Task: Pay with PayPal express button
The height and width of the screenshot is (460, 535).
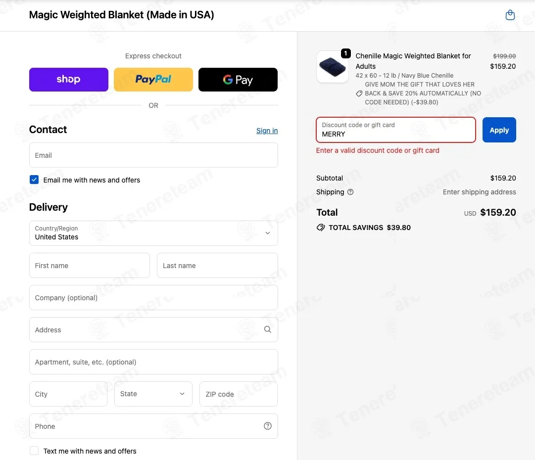Action: [x=153, y=80]
